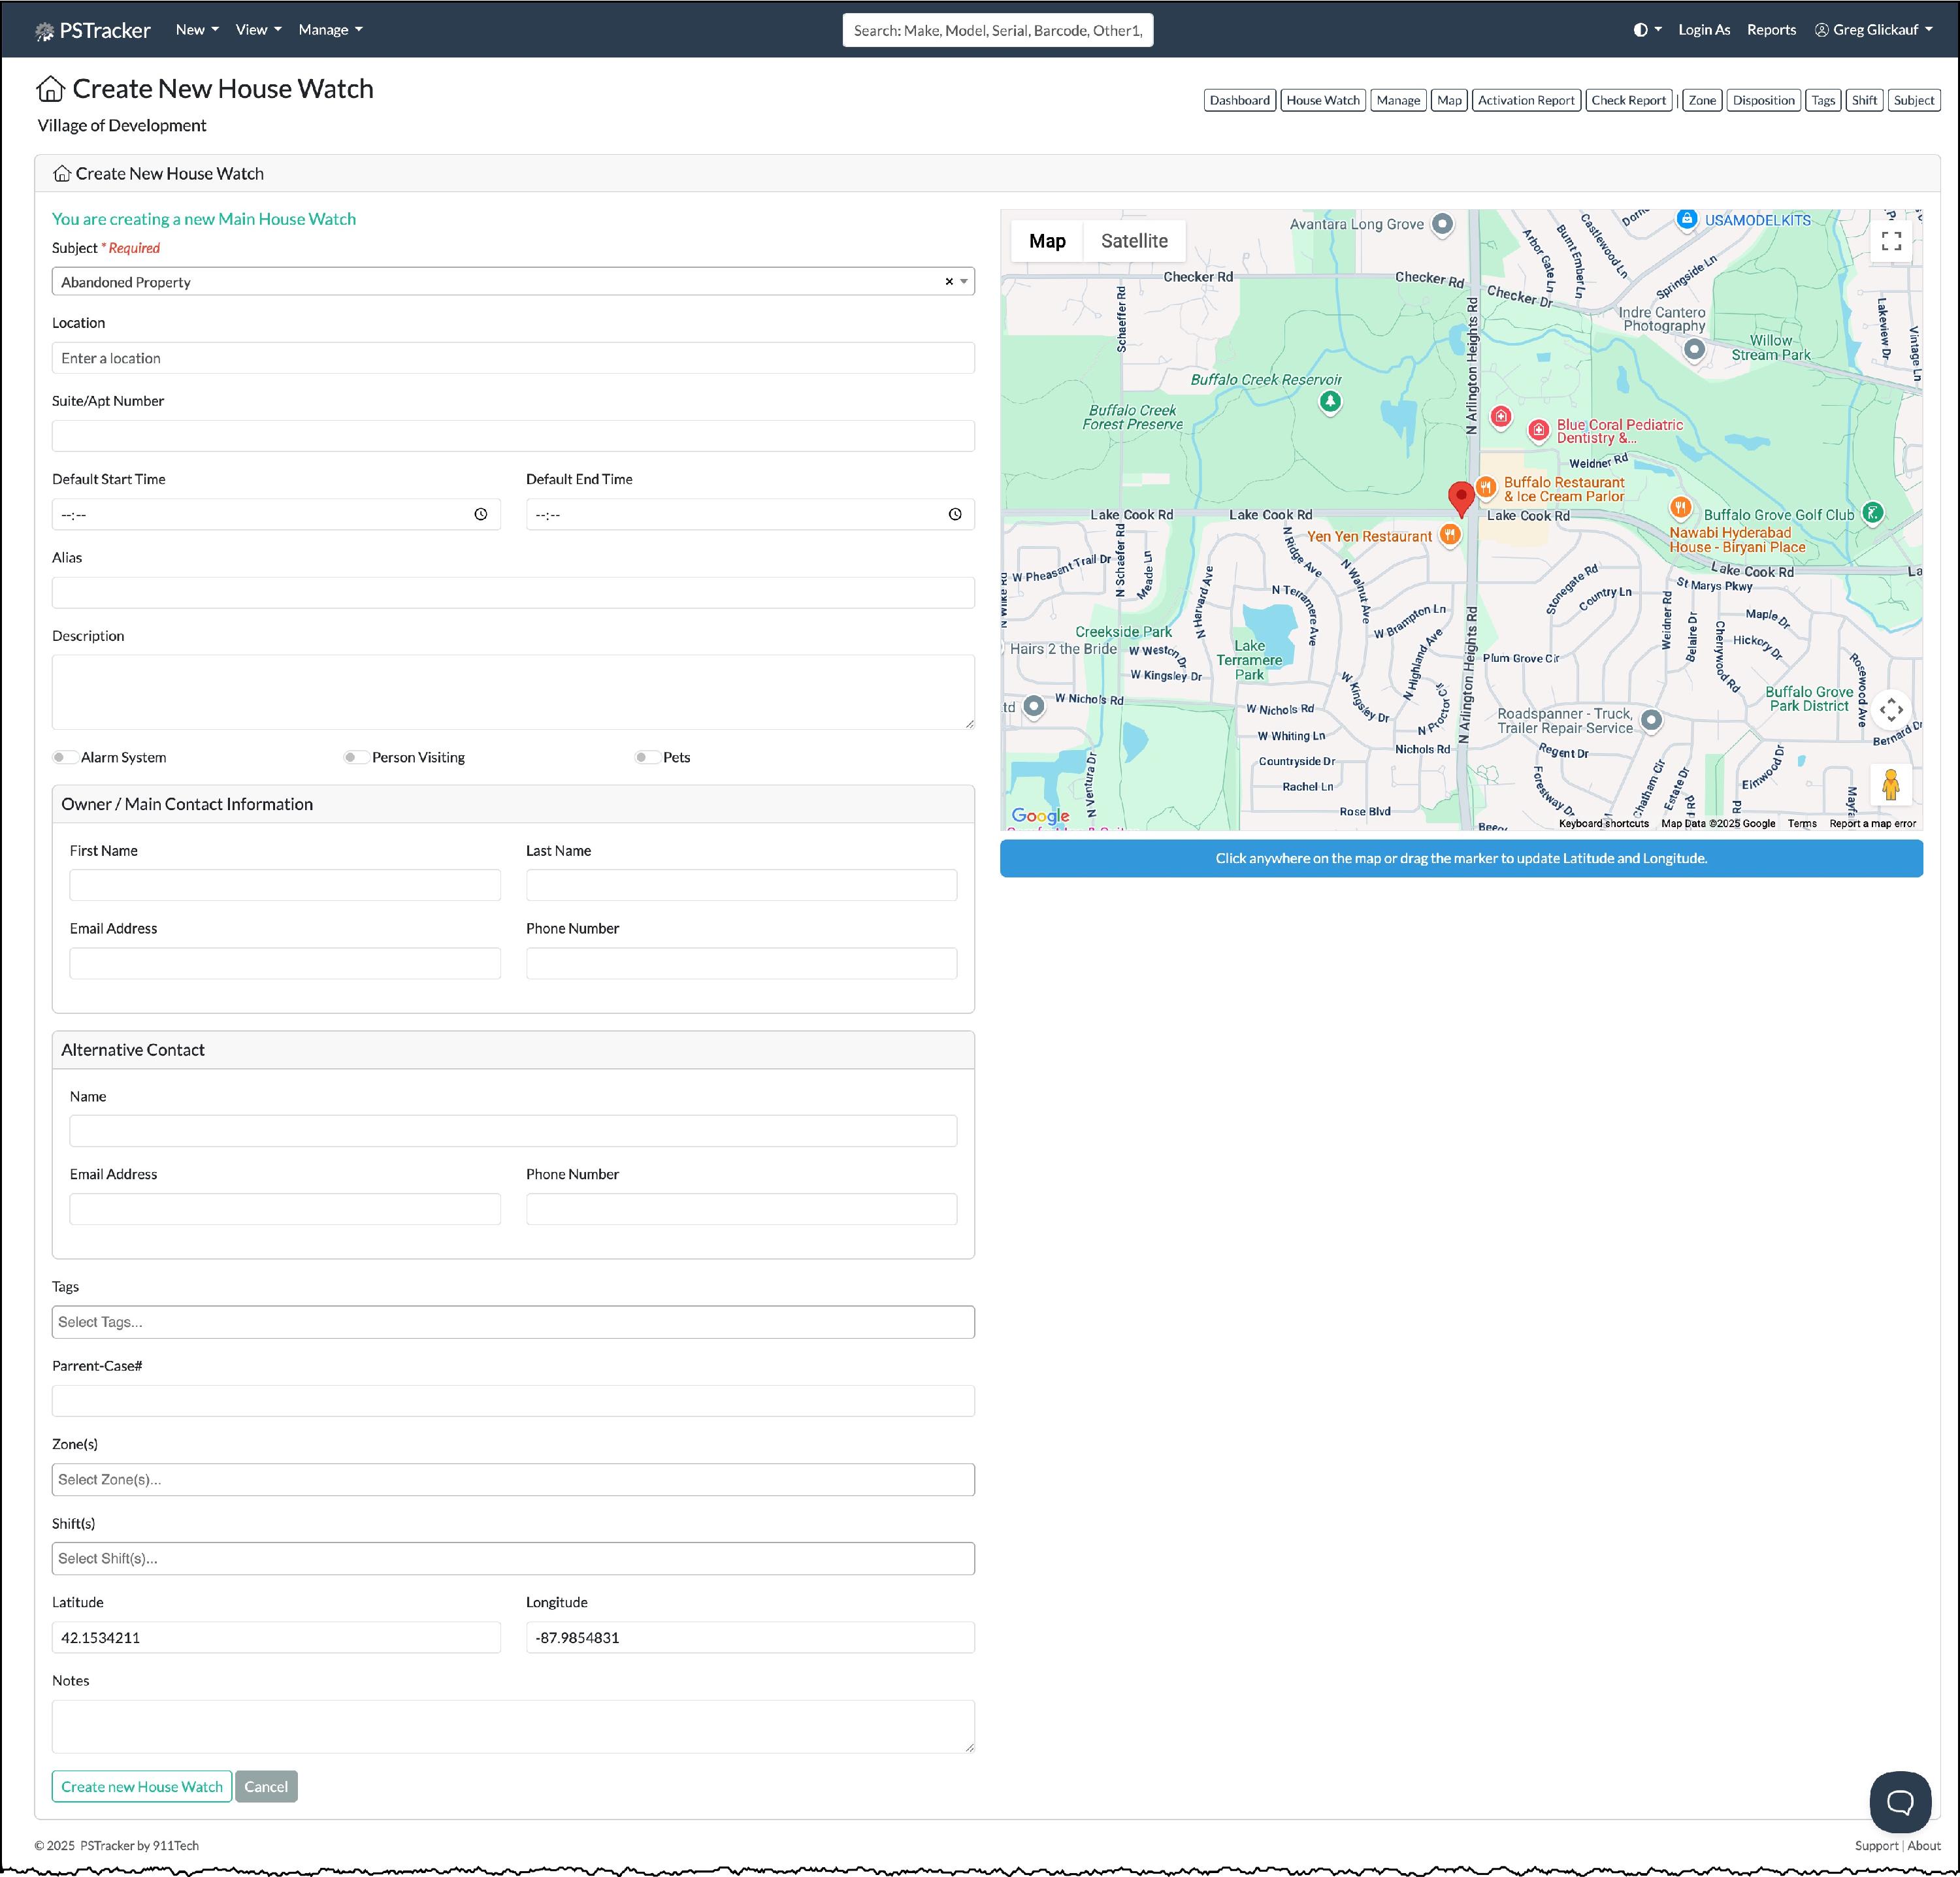Open the Greg Glickauf user dropdown
This screenshot has width=1960, height=1877.
tap(1873, 30)
